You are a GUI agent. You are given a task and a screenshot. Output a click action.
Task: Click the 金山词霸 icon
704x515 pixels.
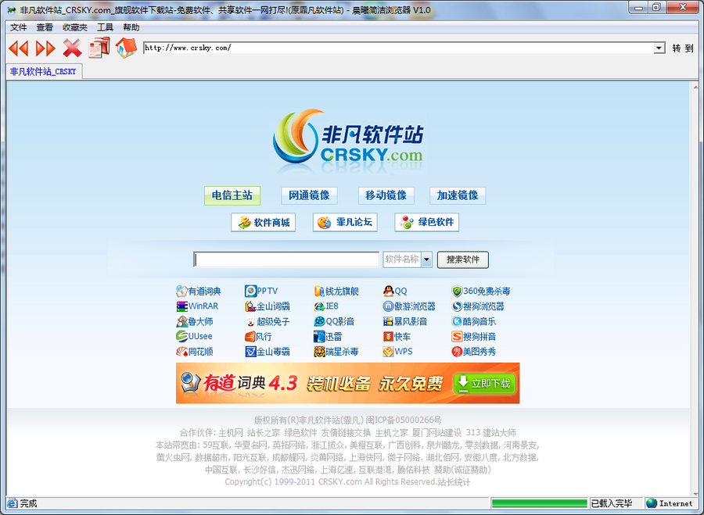point(250,306)
